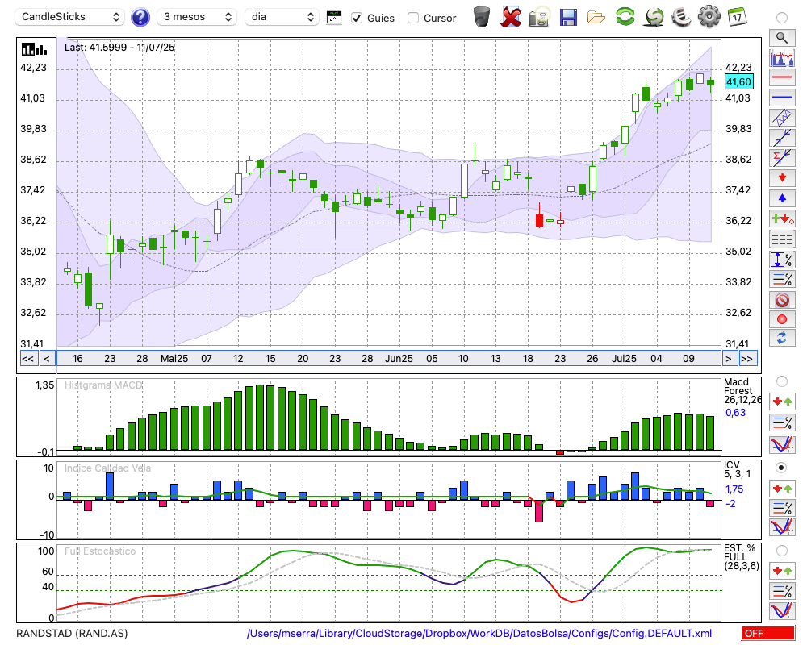
Task: Select the Estocastico panel radio button
Action: coord(782,551)
